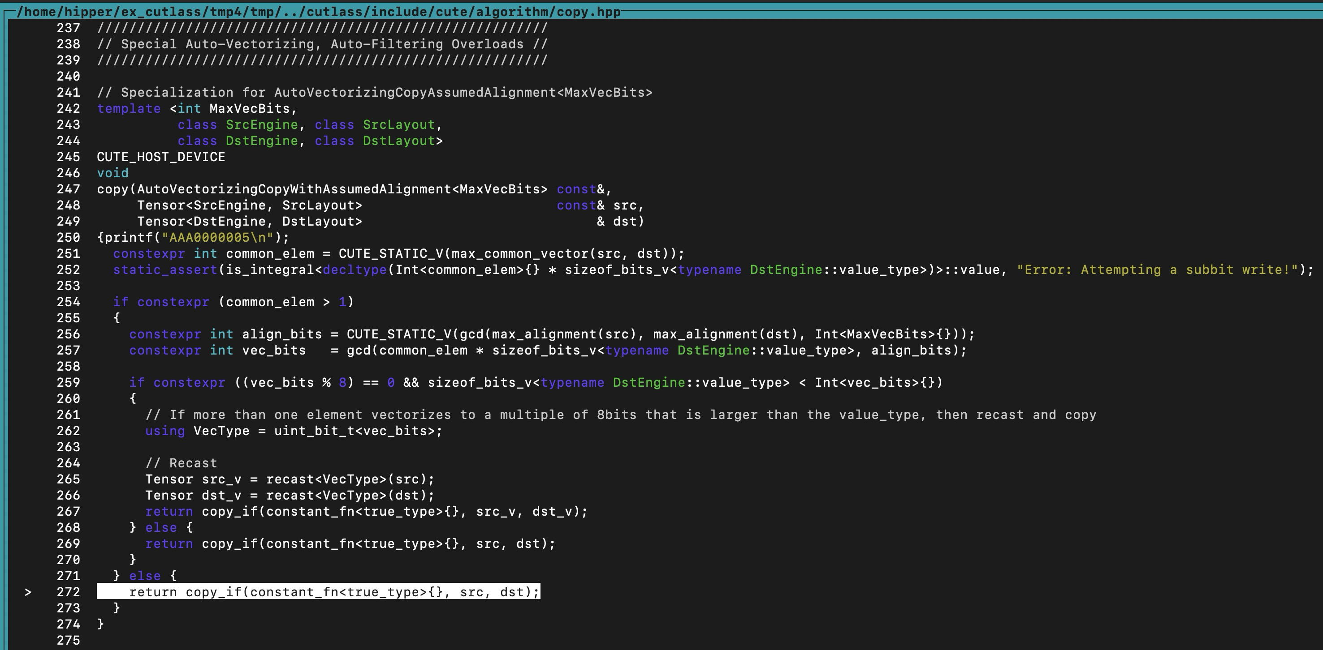The width and height of the screenshot is (1323, 650).
Task: Click line number 254 in the gutter
Action: 68,302
